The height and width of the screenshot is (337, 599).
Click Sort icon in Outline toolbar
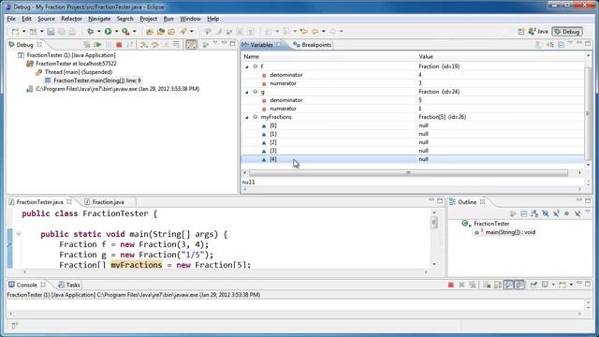(534, 213)
